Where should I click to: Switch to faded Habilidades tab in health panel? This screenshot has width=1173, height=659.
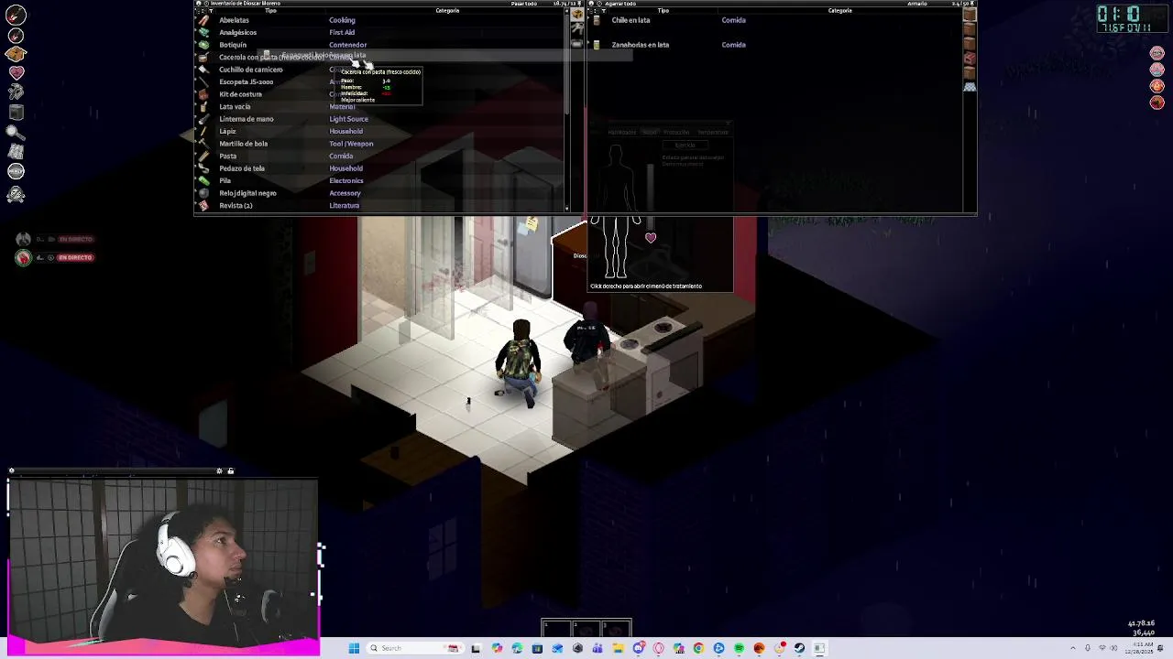pos(621,132)
